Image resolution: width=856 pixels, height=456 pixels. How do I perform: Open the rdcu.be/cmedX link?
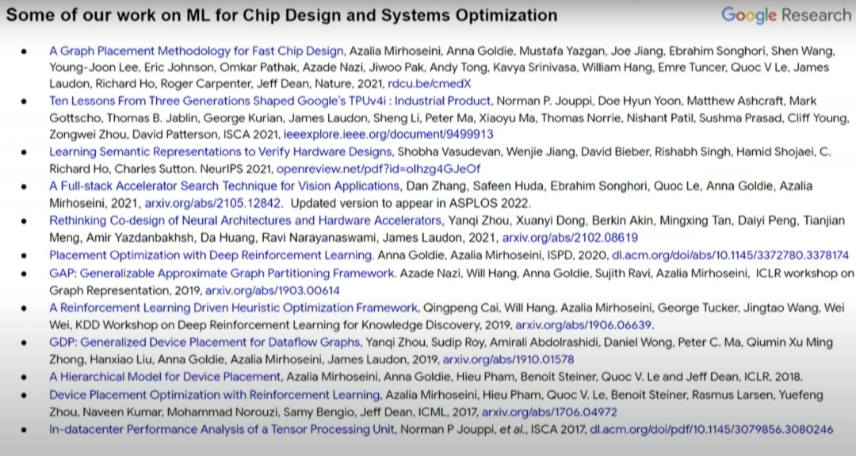click(429, 84)
